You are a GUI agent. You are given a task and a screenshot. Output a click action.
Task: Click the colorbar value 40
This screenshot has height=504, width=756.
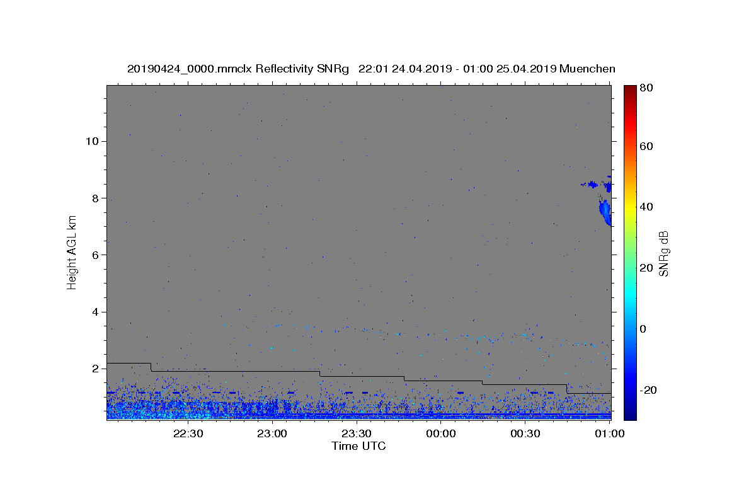(646, 207)
